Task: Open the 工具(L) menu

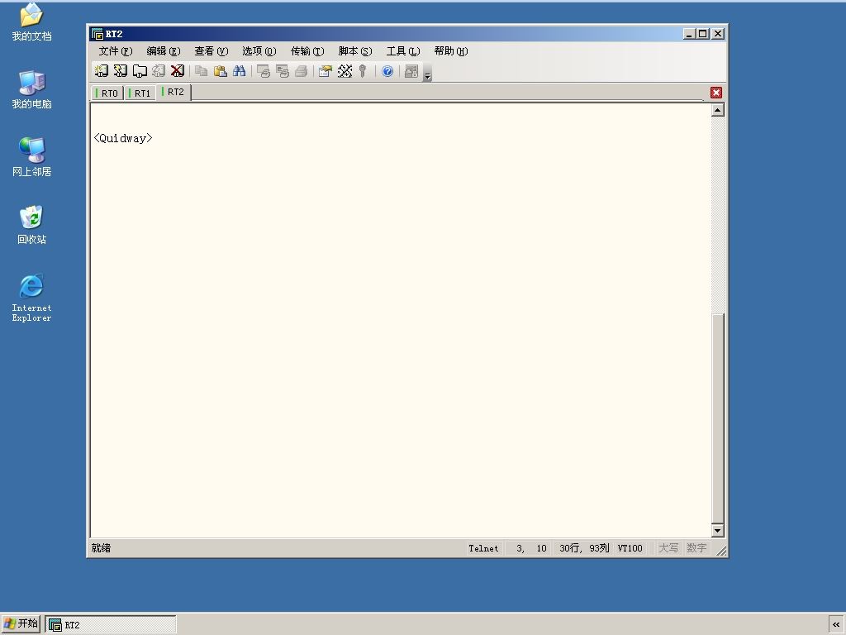Action: coord(403,50)
